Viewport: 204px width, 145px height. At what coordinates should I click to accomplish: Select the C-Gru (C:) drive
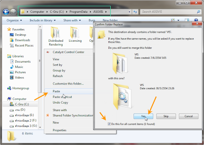coord(22,104)
